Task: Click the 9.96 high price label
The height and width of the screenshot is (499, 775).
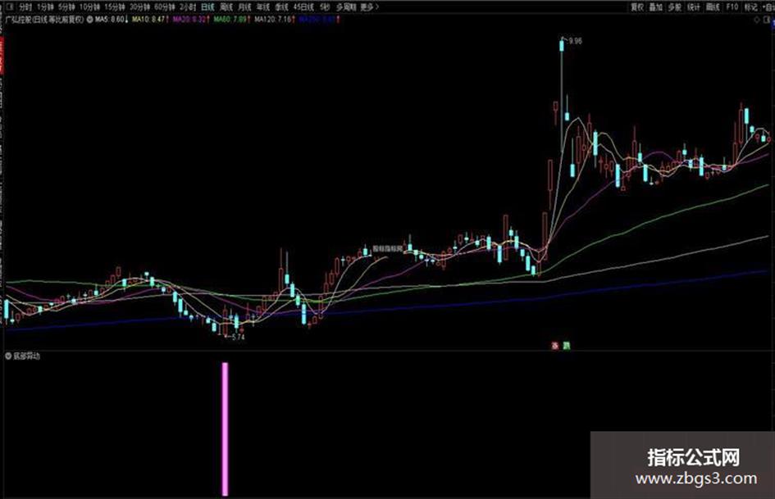Action: click(576, 41)
